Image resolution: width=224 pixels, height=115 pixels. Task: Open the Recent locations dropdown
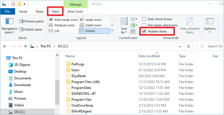(20, 46)
